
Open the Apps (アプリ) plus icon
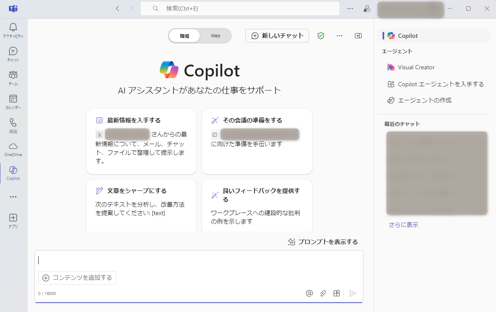(13, 217)
